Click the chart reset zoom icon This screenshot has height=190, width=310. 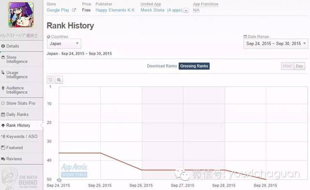pos(50,80)
